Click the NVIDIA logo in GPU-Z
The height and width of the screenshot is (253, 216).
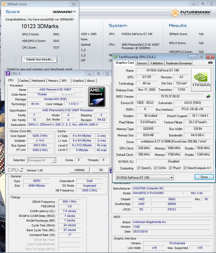click(x=201, y=80)
